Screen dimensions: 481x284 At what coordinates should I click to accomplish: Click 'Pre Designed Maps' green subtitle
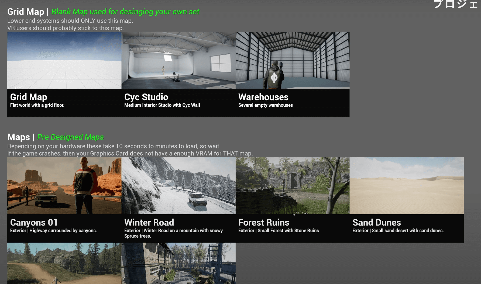(70, 137)
